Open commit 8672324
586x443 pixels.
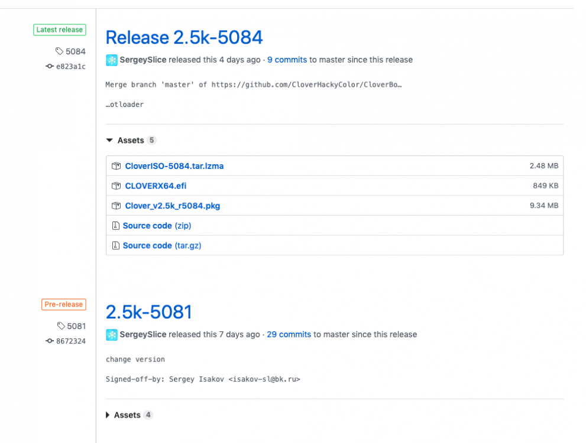click(x=70, y=341)
